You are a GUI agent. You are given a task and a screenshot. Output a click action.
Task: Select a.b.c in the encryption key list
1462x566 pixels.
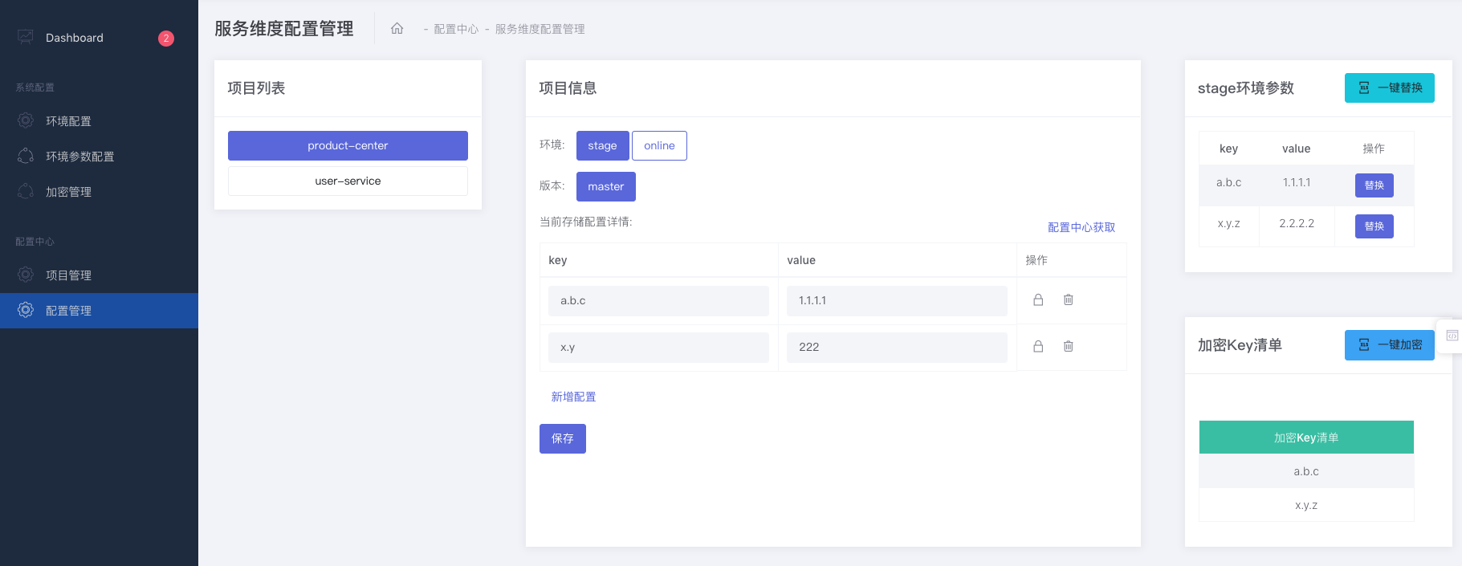tap(1306, 471)
